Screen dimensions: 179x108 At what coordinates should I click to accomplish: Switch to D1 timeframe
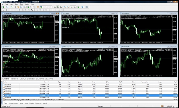pyautogui.click(x=56, y=10)
